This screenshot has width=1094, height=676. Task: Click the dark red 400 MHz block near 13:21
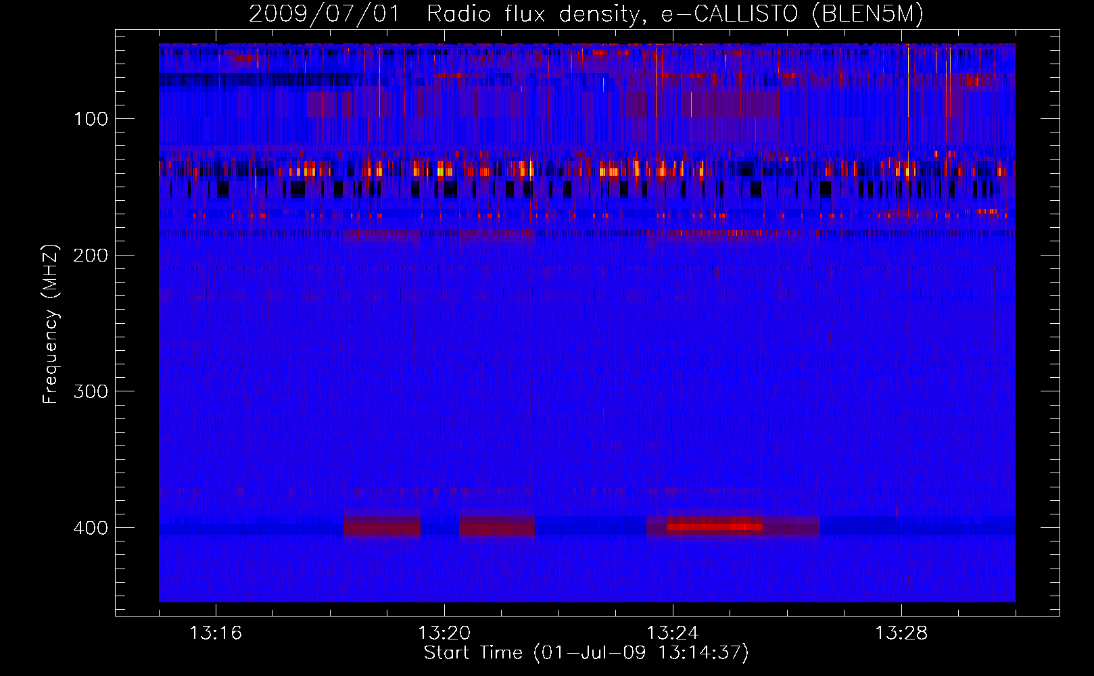tap(497, 526)
